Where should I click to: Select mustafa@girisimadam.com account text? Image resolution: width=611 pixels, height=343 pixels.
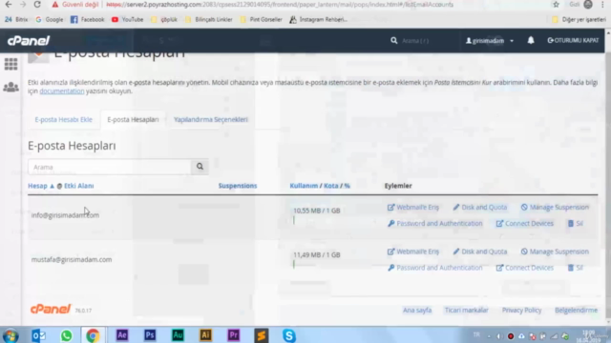[x=72, y=259]
